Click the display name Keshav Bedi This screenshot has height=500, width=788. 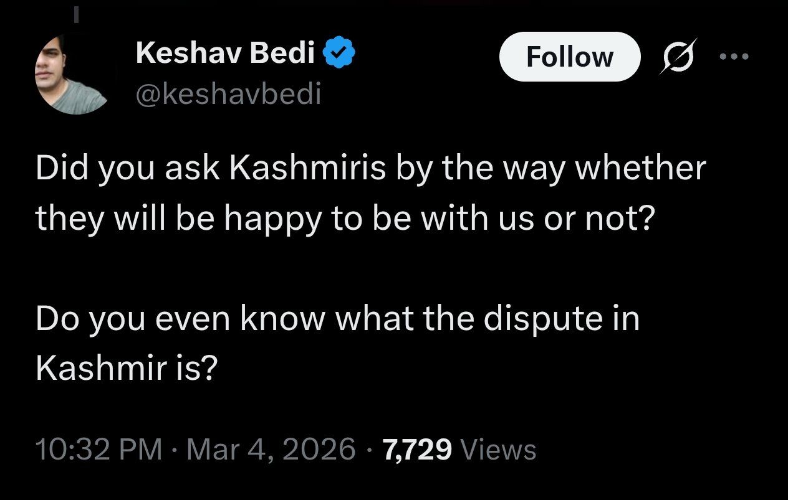[x=224, y=55]
